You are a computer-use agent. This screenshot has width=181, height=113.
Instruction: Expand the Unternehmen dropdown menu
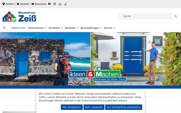37,28
